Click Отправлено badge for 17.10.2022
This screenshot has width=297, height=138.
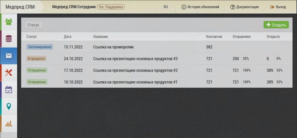(x=37, y=70)
